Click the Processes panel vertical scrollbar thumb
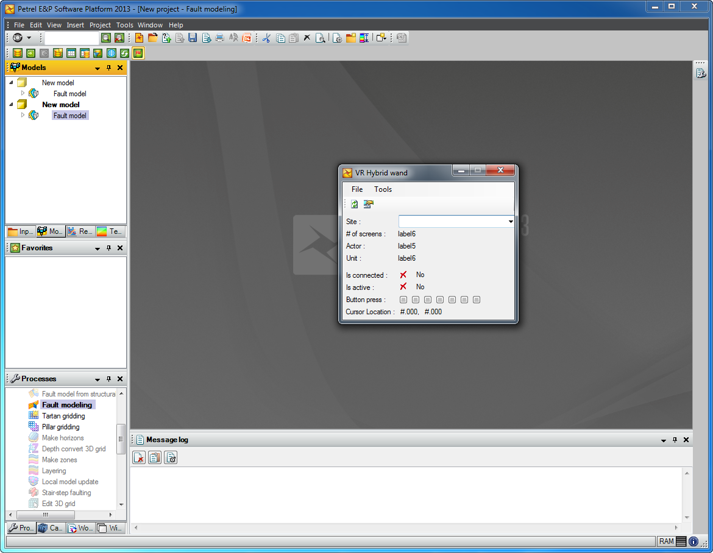This screenshot has width=713, height=553. point(121,439)
